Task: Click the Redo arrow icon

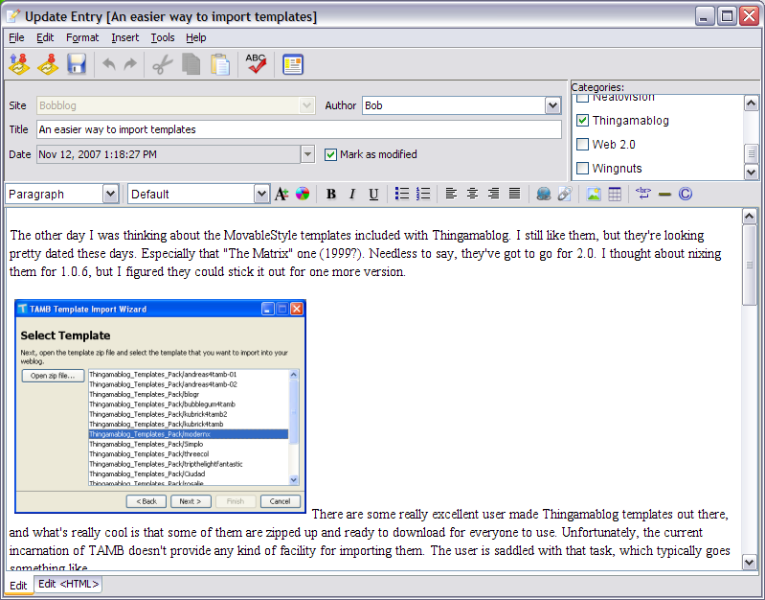Action: click(130, 64)
